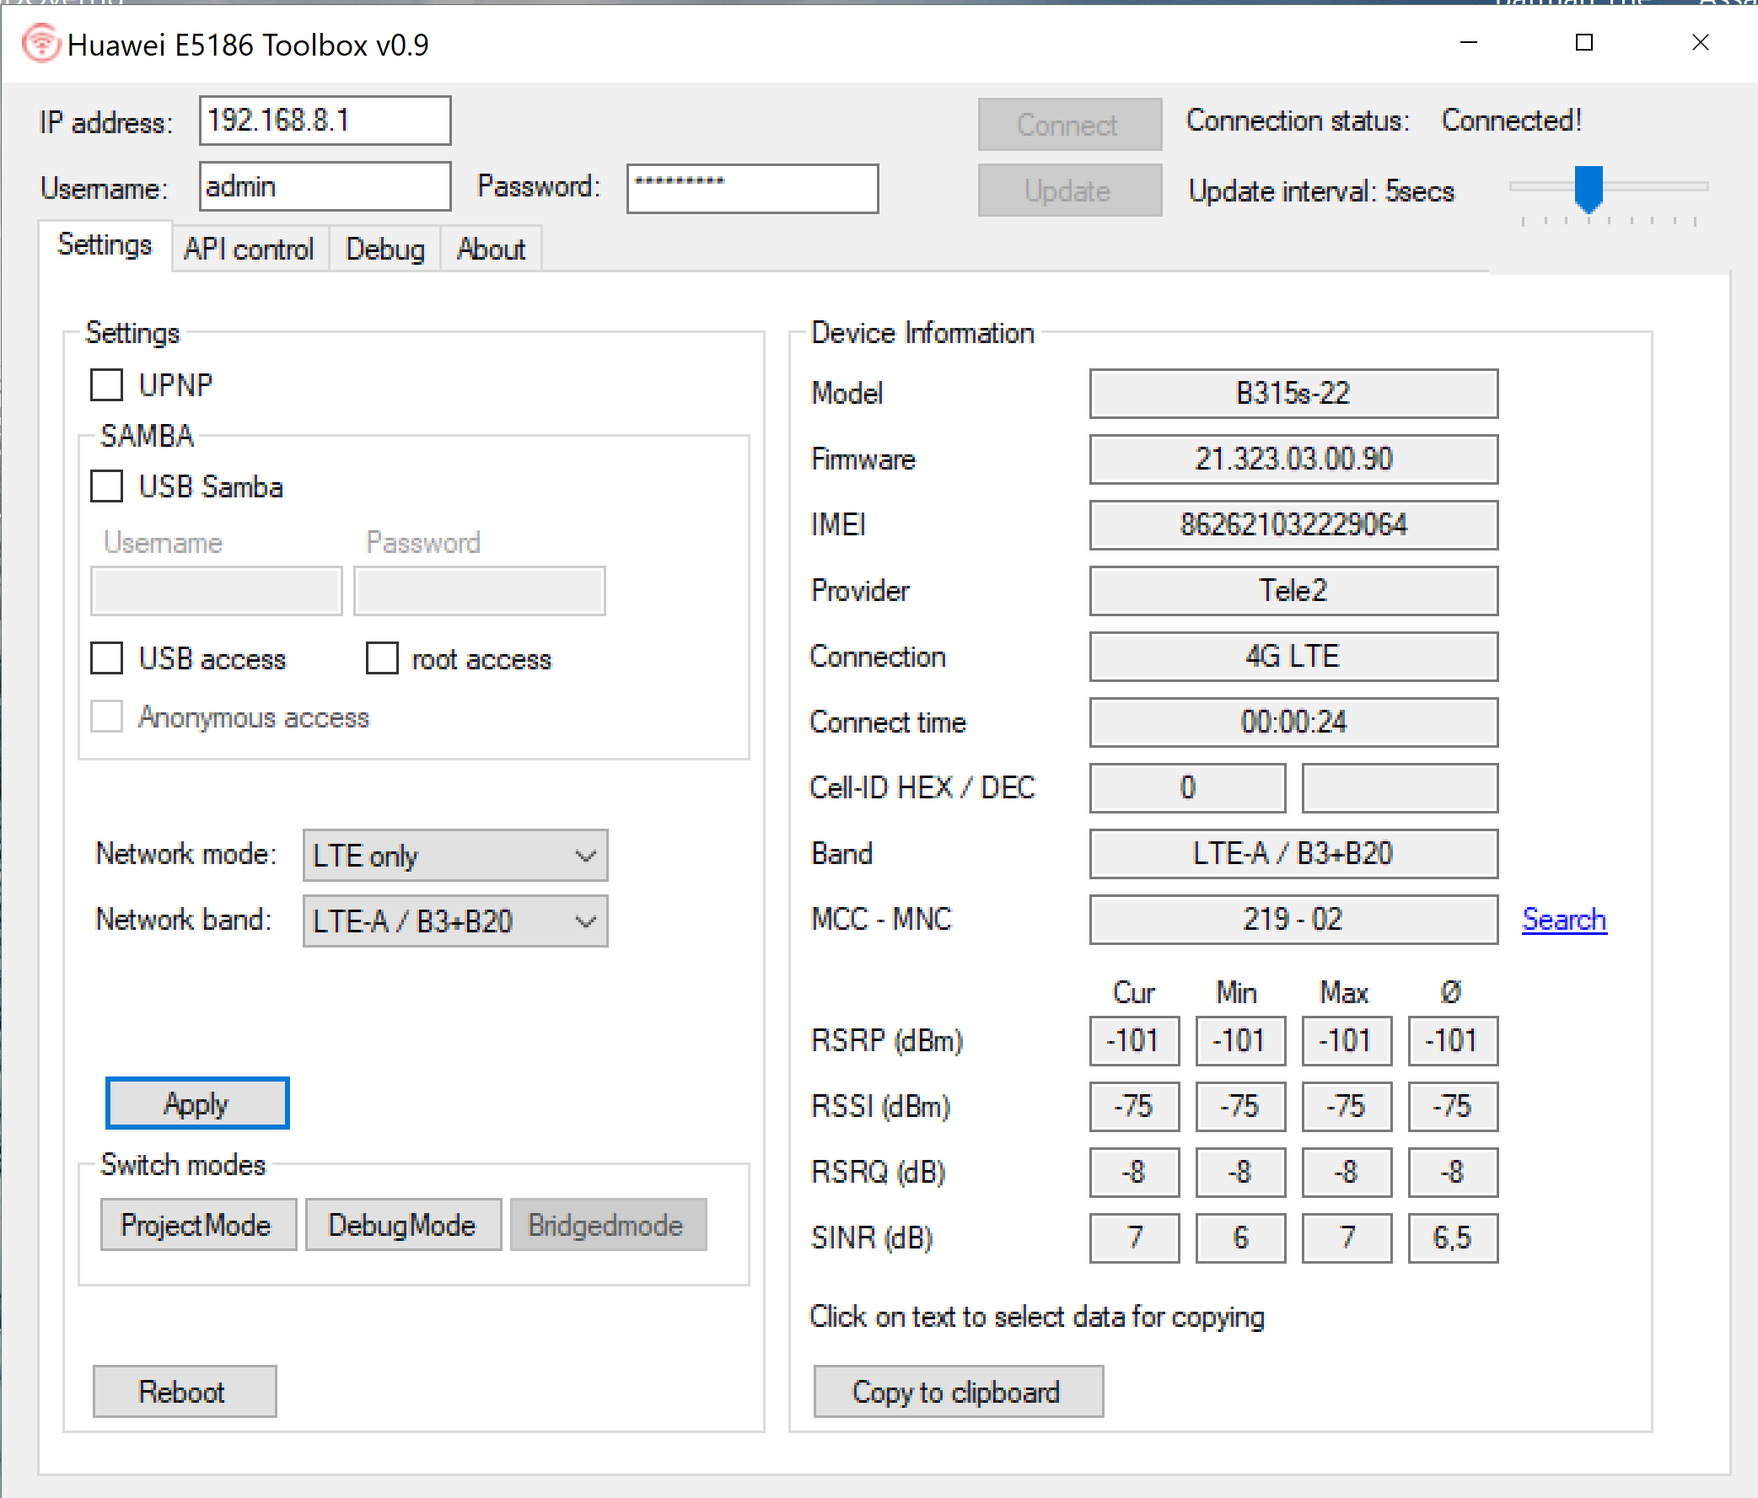The image size is (1758, 1498).
Task: Click the Search link next to MCC-MNC
Action: point(1563,920)
